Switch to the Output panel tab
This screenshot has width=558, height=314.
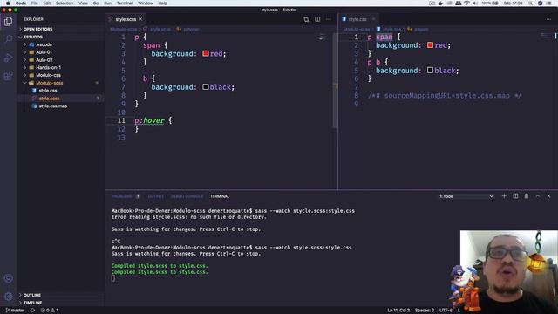click(x=156, y=196)
